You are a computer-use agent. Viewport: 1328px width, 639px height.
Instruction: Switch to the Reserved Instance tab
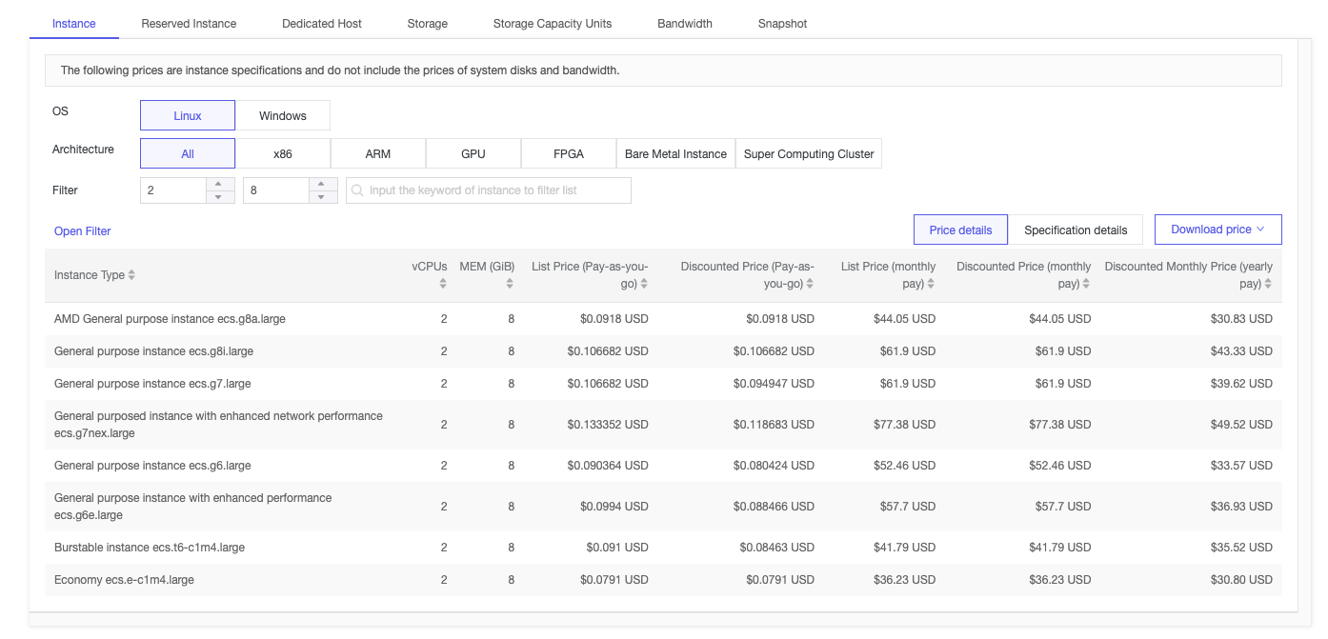(x=189, y=24)
